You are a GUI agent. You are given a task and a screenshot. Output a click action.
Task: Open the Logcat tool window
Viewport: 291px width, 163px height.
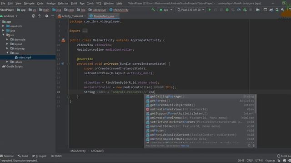[40, 156]
